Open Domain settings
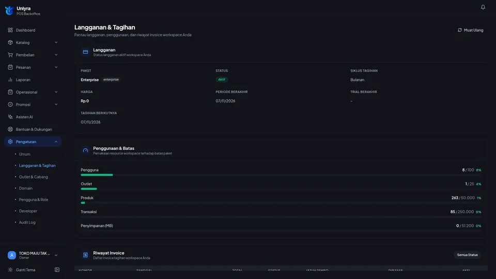Viewport: 496px width, 279px height. [26, 188]
